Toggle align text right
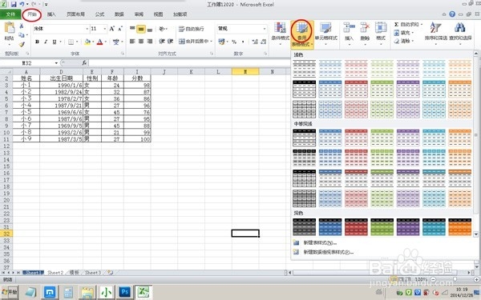The height and width of the screenshot is (300, 481). pyautogui.click(x=150, y=42)
